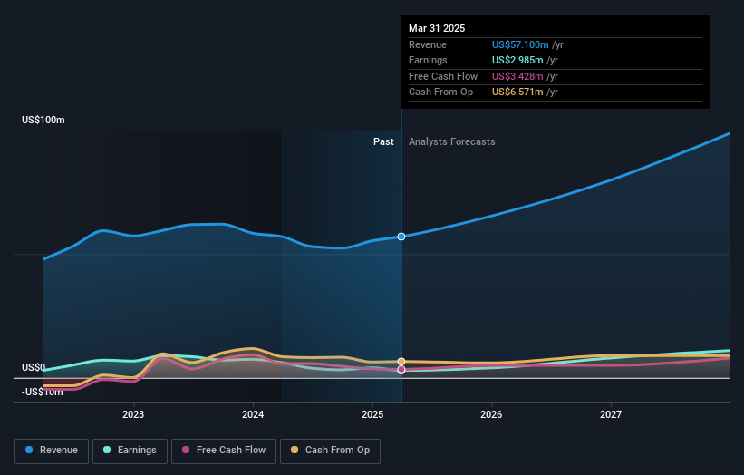Click the US$100m y-axis label
The image size is (744, 475).
(x=43, y=120)
